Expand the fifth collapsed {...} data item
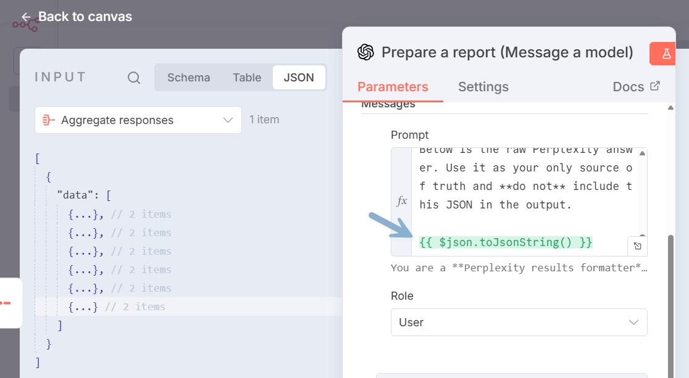689x378 pixels. click(x=85, y=288)
